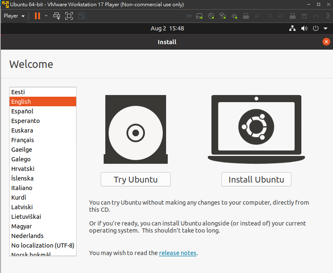Click the sound card device icon
Viewport: 333px width, 273px height.
[234, 16]
